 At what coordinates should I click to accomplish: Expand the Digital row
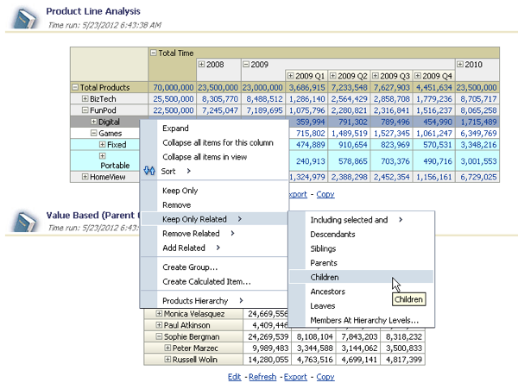click(x=94, y=122)
